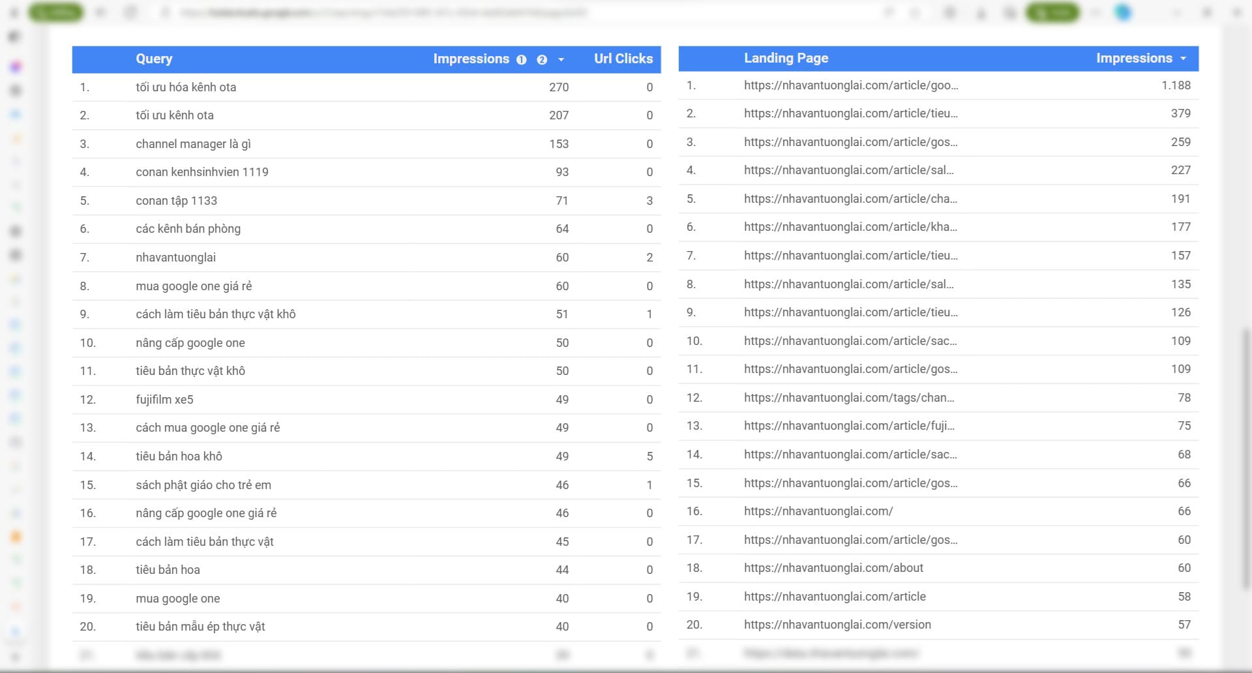Select query 'cách làm tiêu bản thực vật'
The height and width of the screenshot is (673, 1252).
205,542
